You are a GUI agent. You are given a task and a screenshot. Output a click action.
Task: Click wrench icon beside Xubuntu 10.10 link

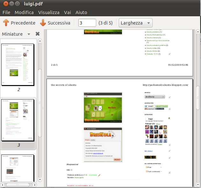point(170,54)
